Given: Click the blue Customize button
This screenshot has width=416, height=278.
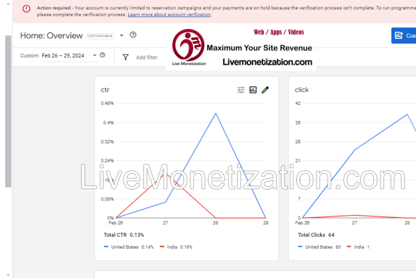Looking at the screenshot, I should coord(404,35).
